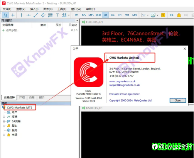Open the 帮助(H) menu
The height and width of the screenshot is (158, 194).
(91, 9)
